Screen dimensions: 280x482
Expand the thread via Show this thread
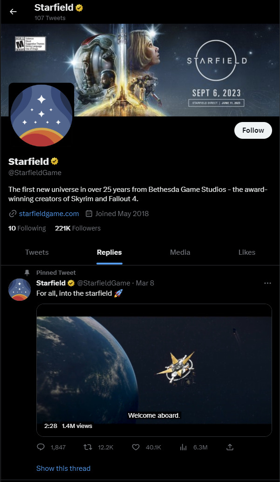[x=63, y=468]
